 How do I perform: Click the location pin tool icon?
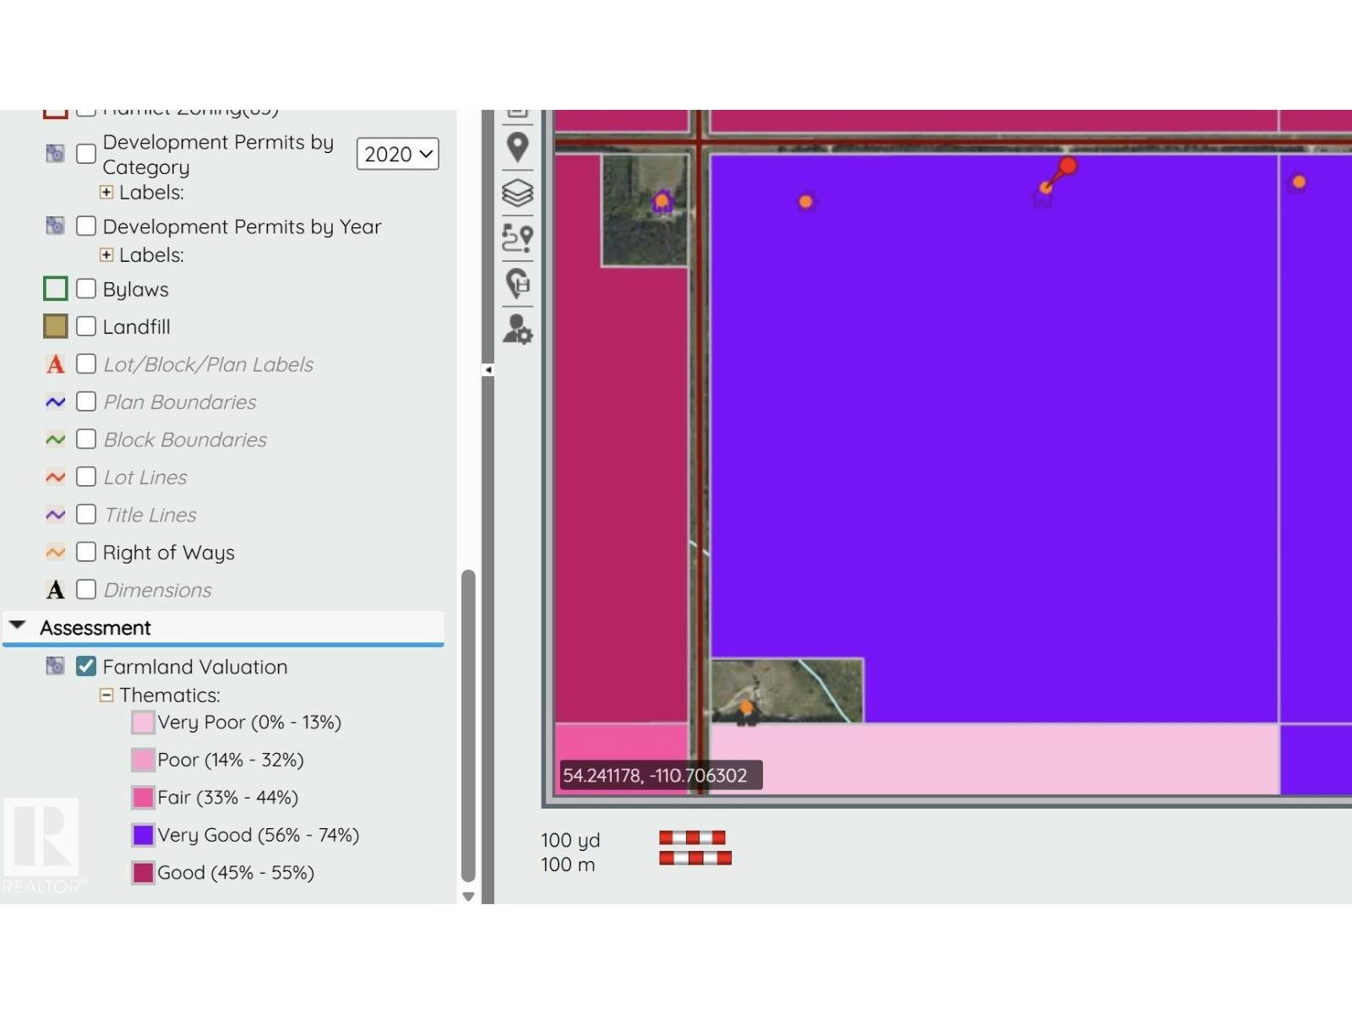(517, 146)
